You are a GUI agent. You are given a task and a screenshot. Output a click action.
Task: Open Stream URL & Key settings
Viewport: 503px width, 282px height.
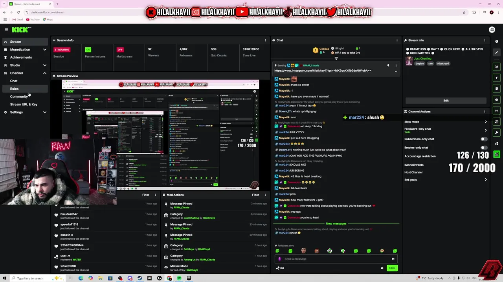coord(24,105)
